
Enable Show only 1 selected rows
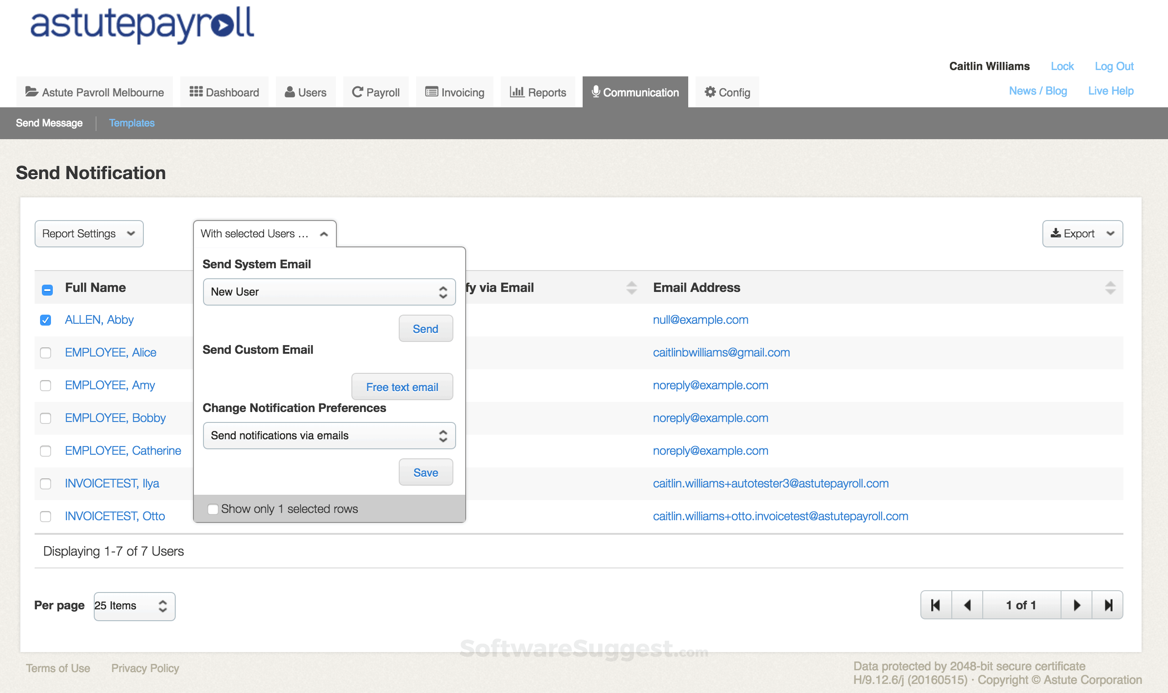tap(213, 509)
